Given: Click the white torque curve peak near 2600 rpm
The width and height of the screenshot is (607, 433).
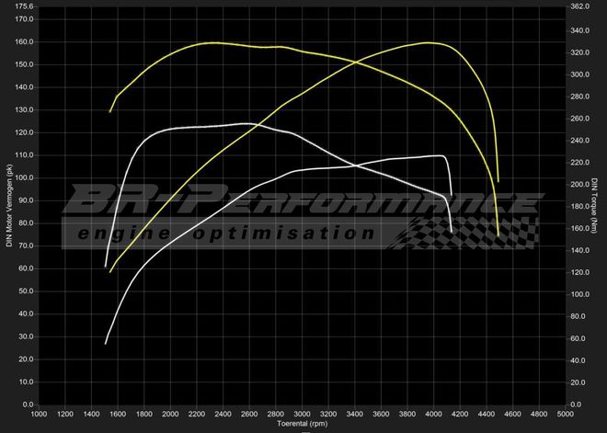Looking at the screenshot, I should (x=246, y=123).
